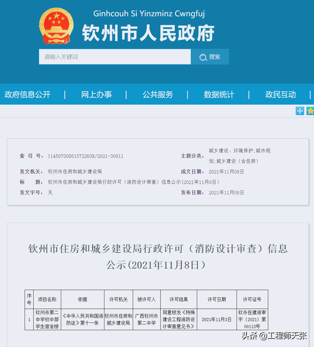Click permit number cell 钦市住建消审字 00113号
The width and height of the screenshot is (314, 347).
coord(252,319)
